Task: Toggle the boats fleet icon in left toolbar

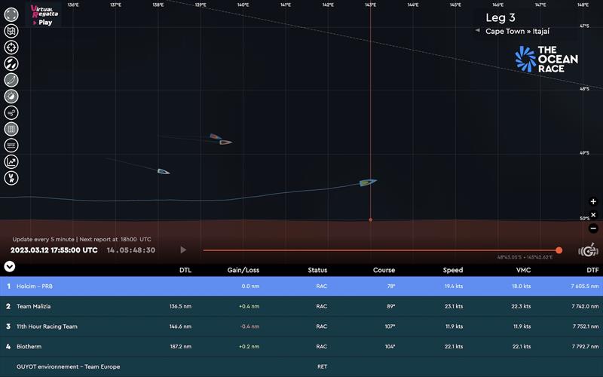Action: [x=11, y=64]
